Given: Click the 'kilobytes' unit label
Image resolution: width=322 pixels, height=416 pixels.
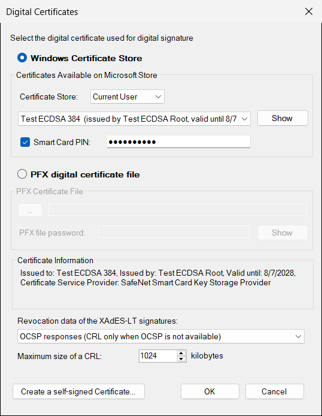Looking at the screenshot, I should tap(207, 356).
